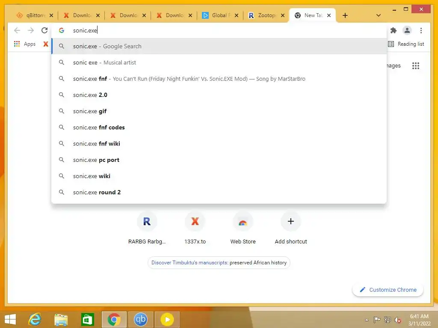Viewport: 438px width, 328px height.
Task: Click the Chrome taskbar icon
Action: (114, 319)
